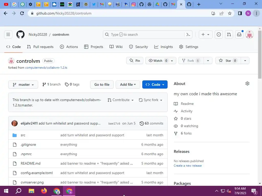Star the controlvm repository

228,61
